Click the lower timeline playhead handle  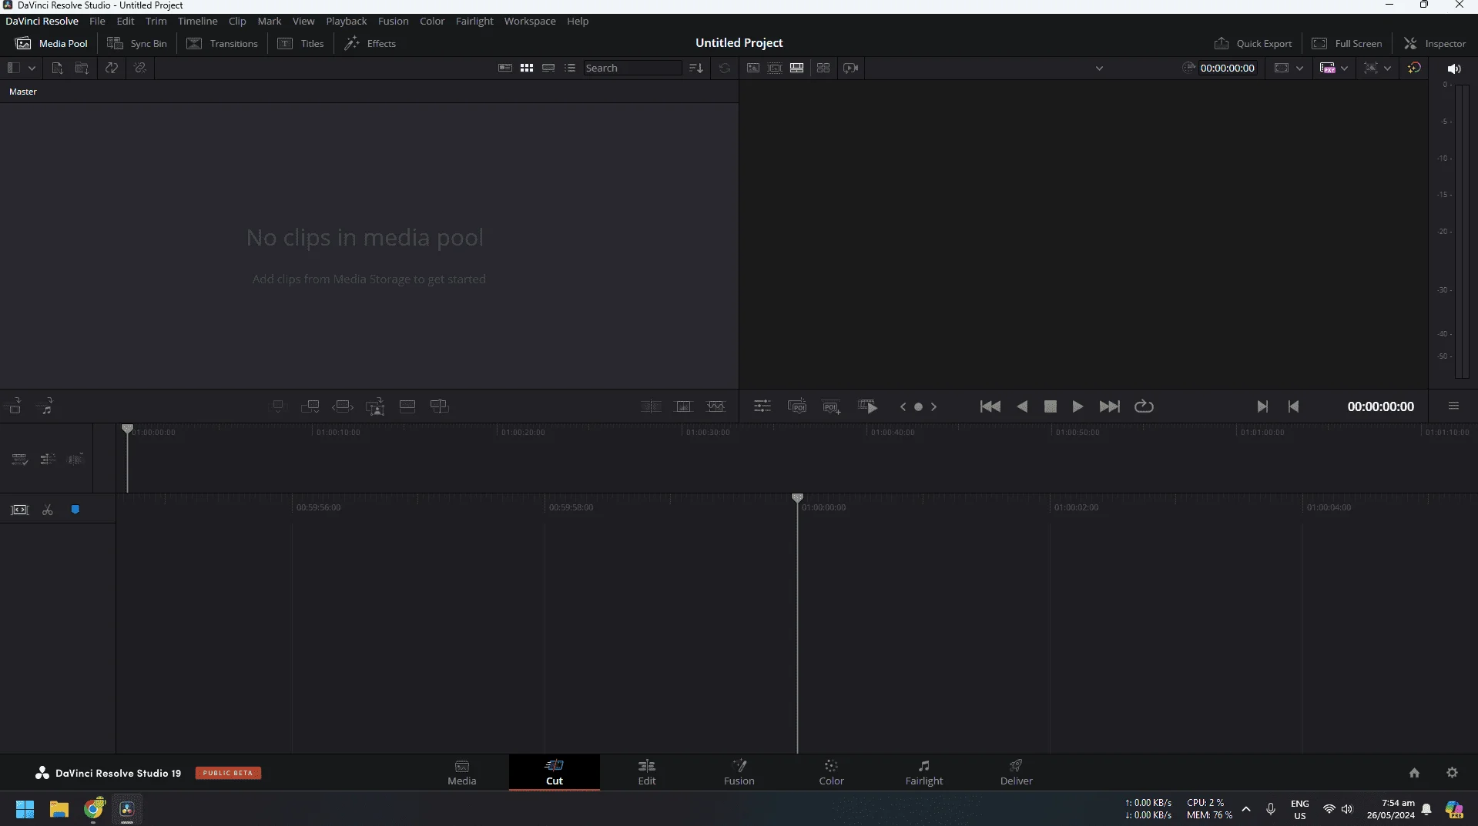[x=797, y=498]
